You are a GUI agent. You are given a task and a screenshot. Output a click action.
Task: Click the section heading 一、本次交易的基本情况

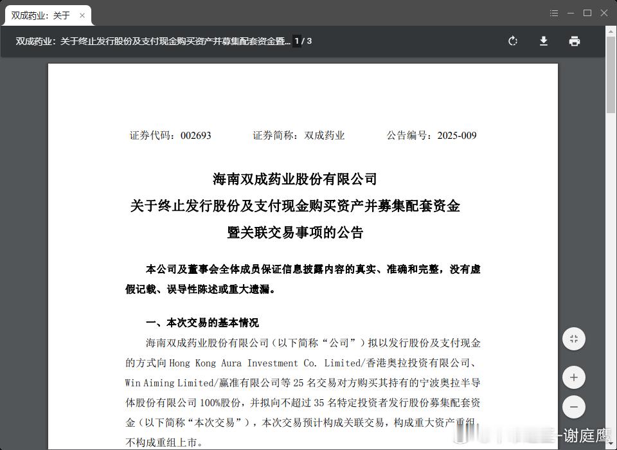(202, 323)
